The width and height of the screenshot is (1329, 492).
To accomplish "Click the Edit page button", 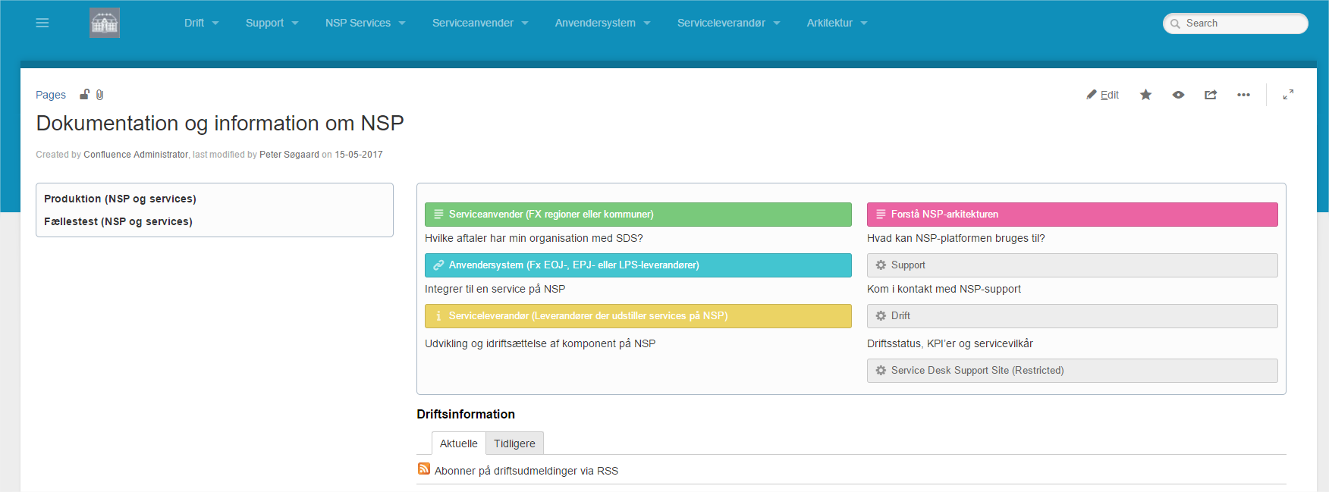I will point(1103,95).
